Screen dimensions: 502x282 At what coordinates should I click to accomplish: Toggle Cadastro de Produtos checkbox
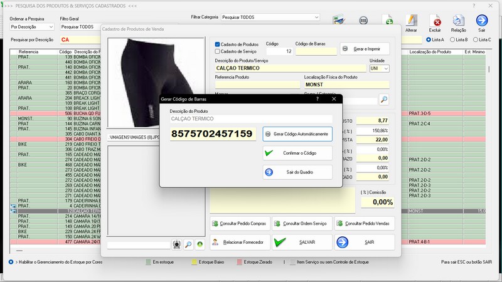point(217,44)
